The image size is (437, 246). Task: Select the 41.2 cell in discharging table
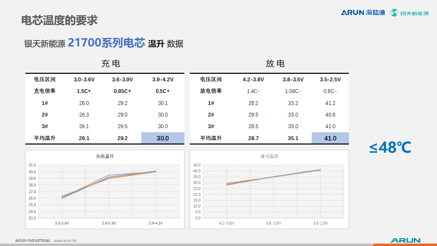click(x=330, y=103)
